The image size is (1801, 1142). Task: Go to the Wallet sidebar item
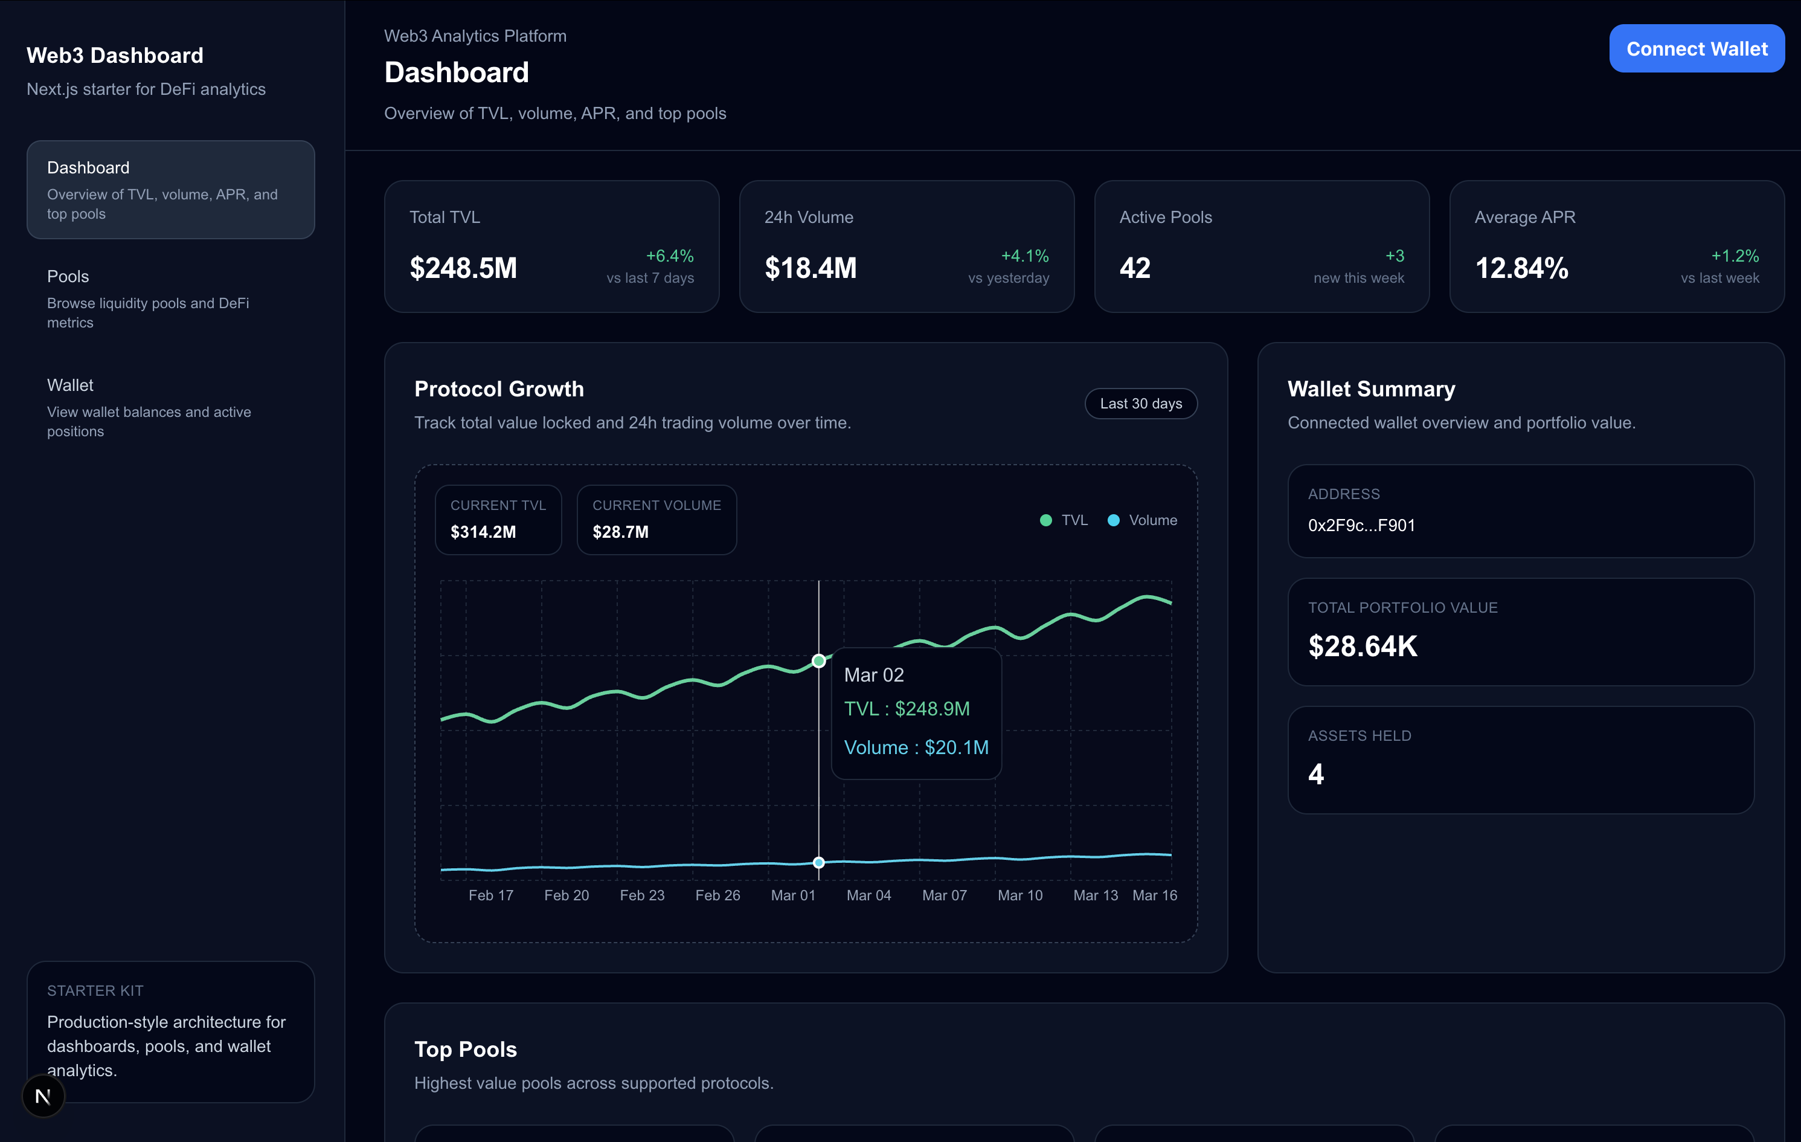[170, 407]
